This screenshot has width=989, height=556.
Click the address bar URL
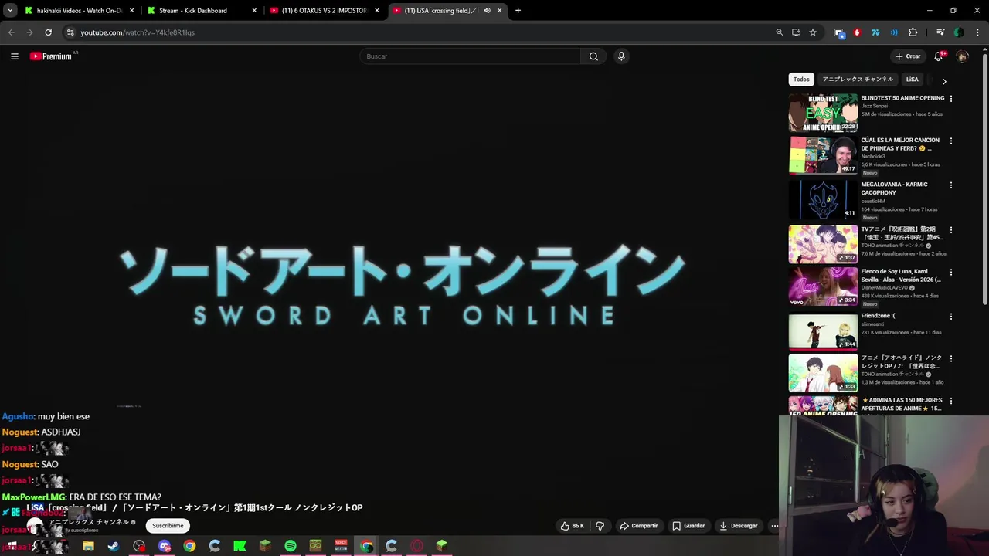point(138,32)
